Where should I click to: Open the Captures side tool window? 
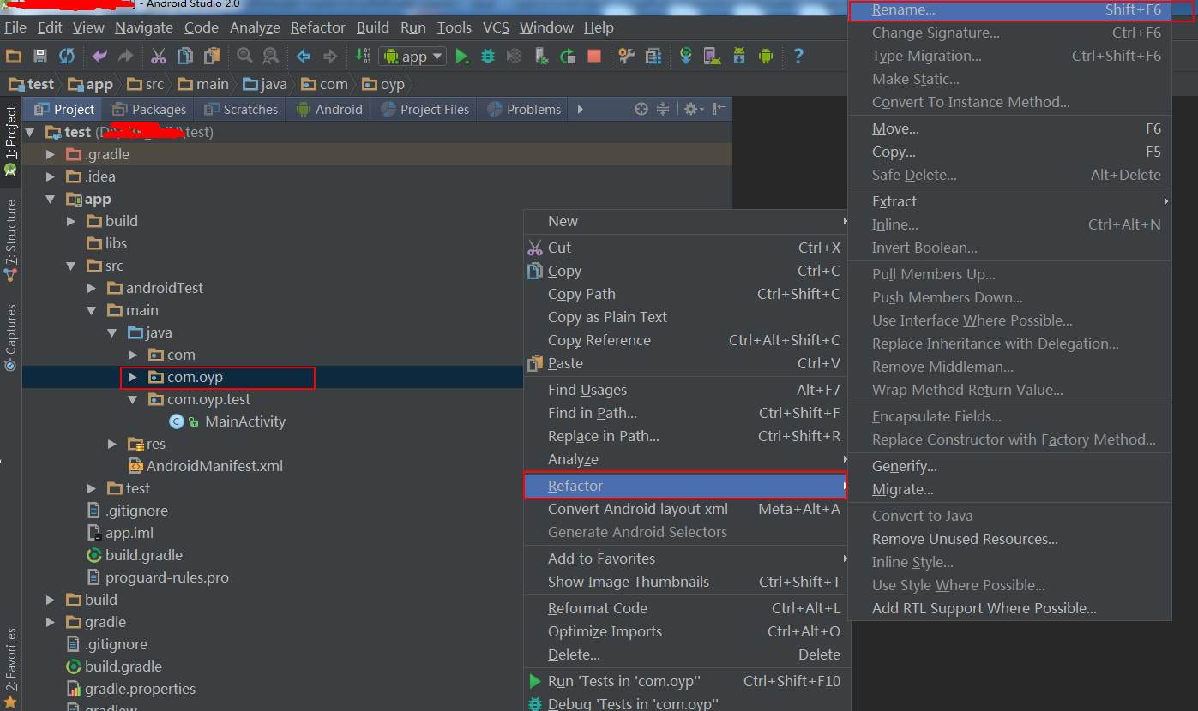[10, 338]
